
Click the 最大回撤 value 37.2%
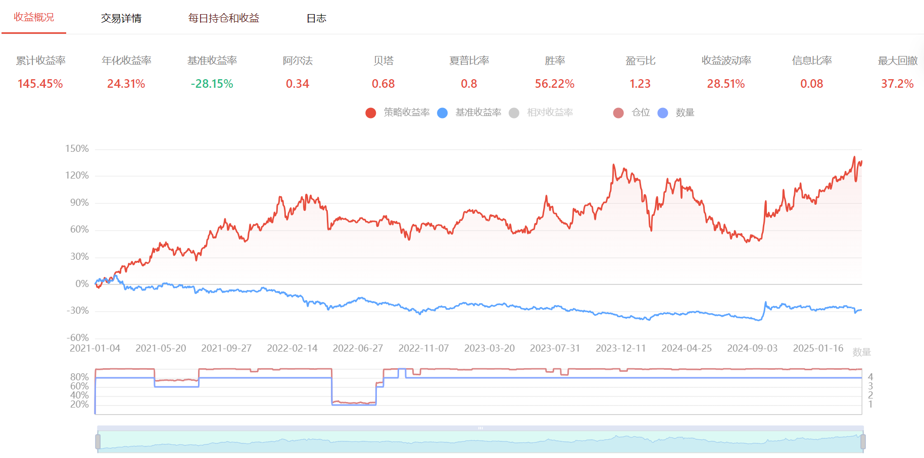[x=897, y=84]
